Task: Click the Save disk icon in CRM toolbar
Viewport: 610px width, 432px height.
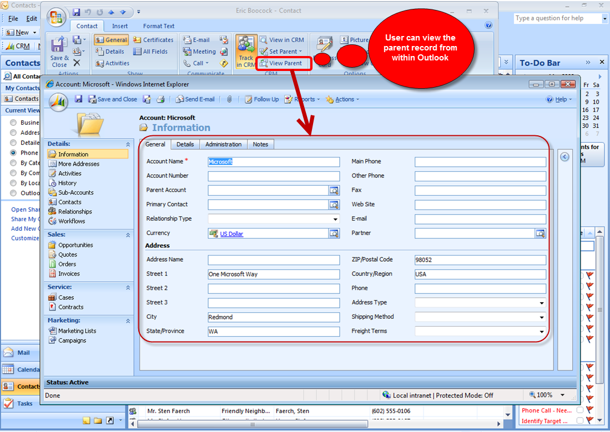Action: 79,99
